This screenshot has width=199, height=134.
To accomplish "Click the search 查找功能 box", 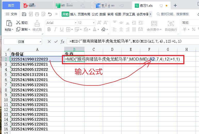I will (x=173, y=14).
